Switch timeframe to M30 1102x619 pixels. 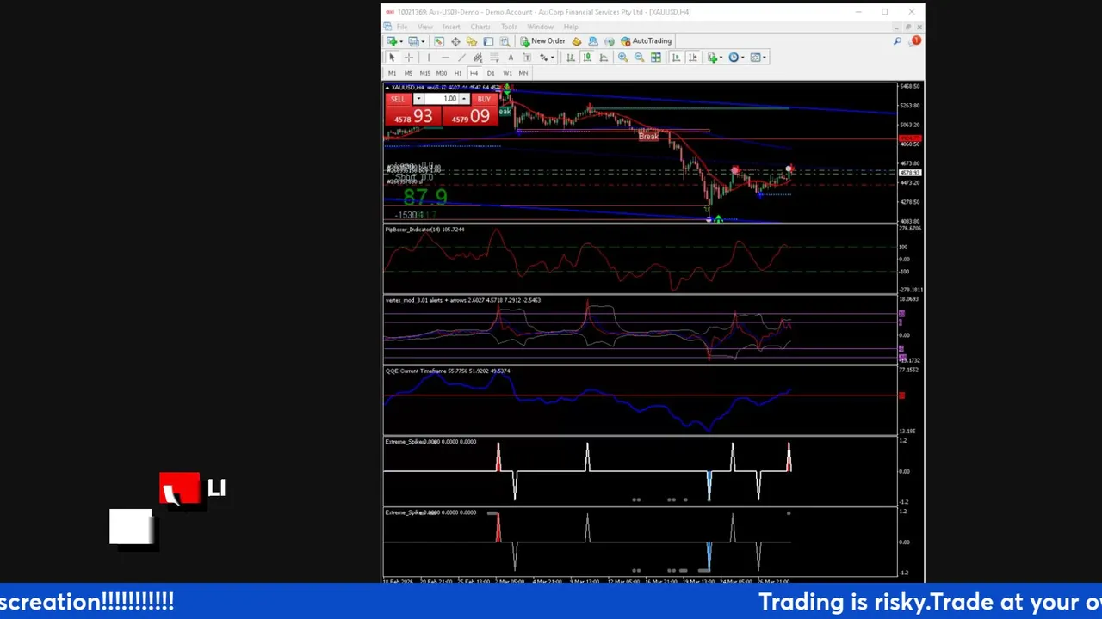coord(442,73)
